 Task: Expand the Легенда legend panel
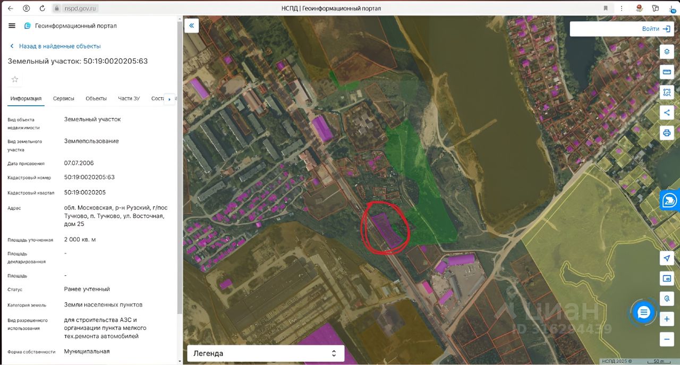coord(266,353)
